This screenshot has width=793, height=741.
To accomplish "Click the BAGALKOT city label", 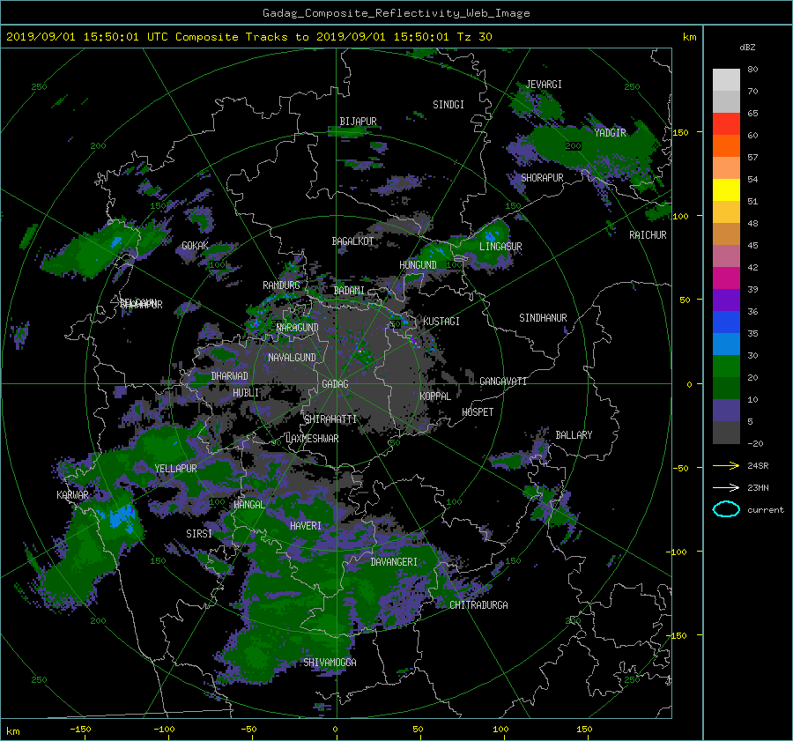I will (x=352, y=241).
